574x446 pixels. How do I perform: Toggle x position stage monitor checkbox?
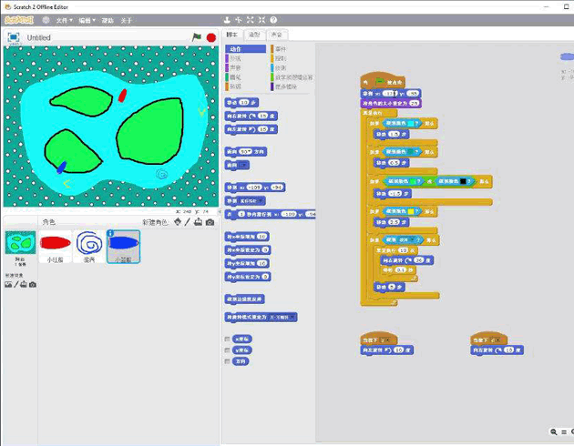[228, 339]
